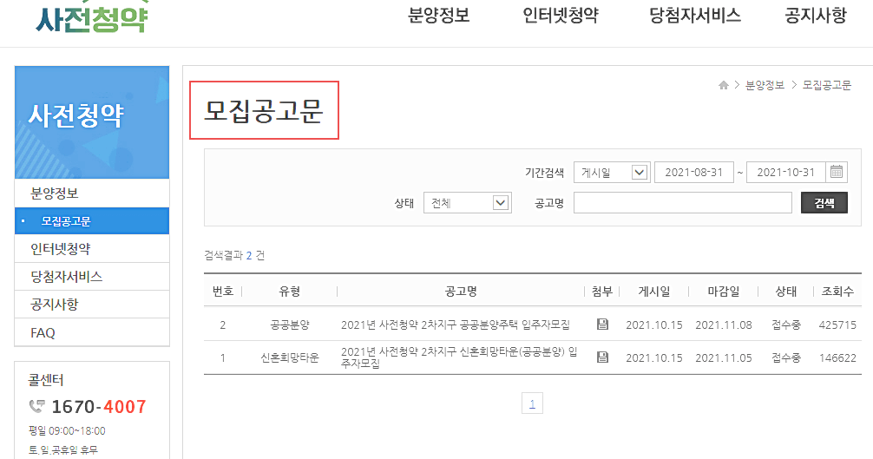The width and height of the screenshot is (873, 459).
Task: Download attachment for 신혼희망타운 입주자모집 row
Action: (x=602, y=357)
